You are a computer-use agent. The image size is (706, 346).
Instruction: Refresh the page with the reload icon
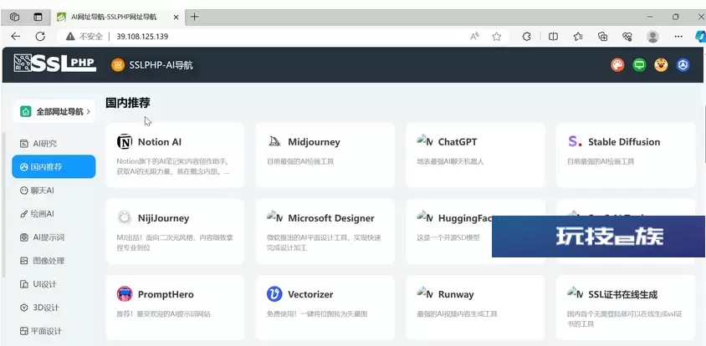click(x=40, y=37)
